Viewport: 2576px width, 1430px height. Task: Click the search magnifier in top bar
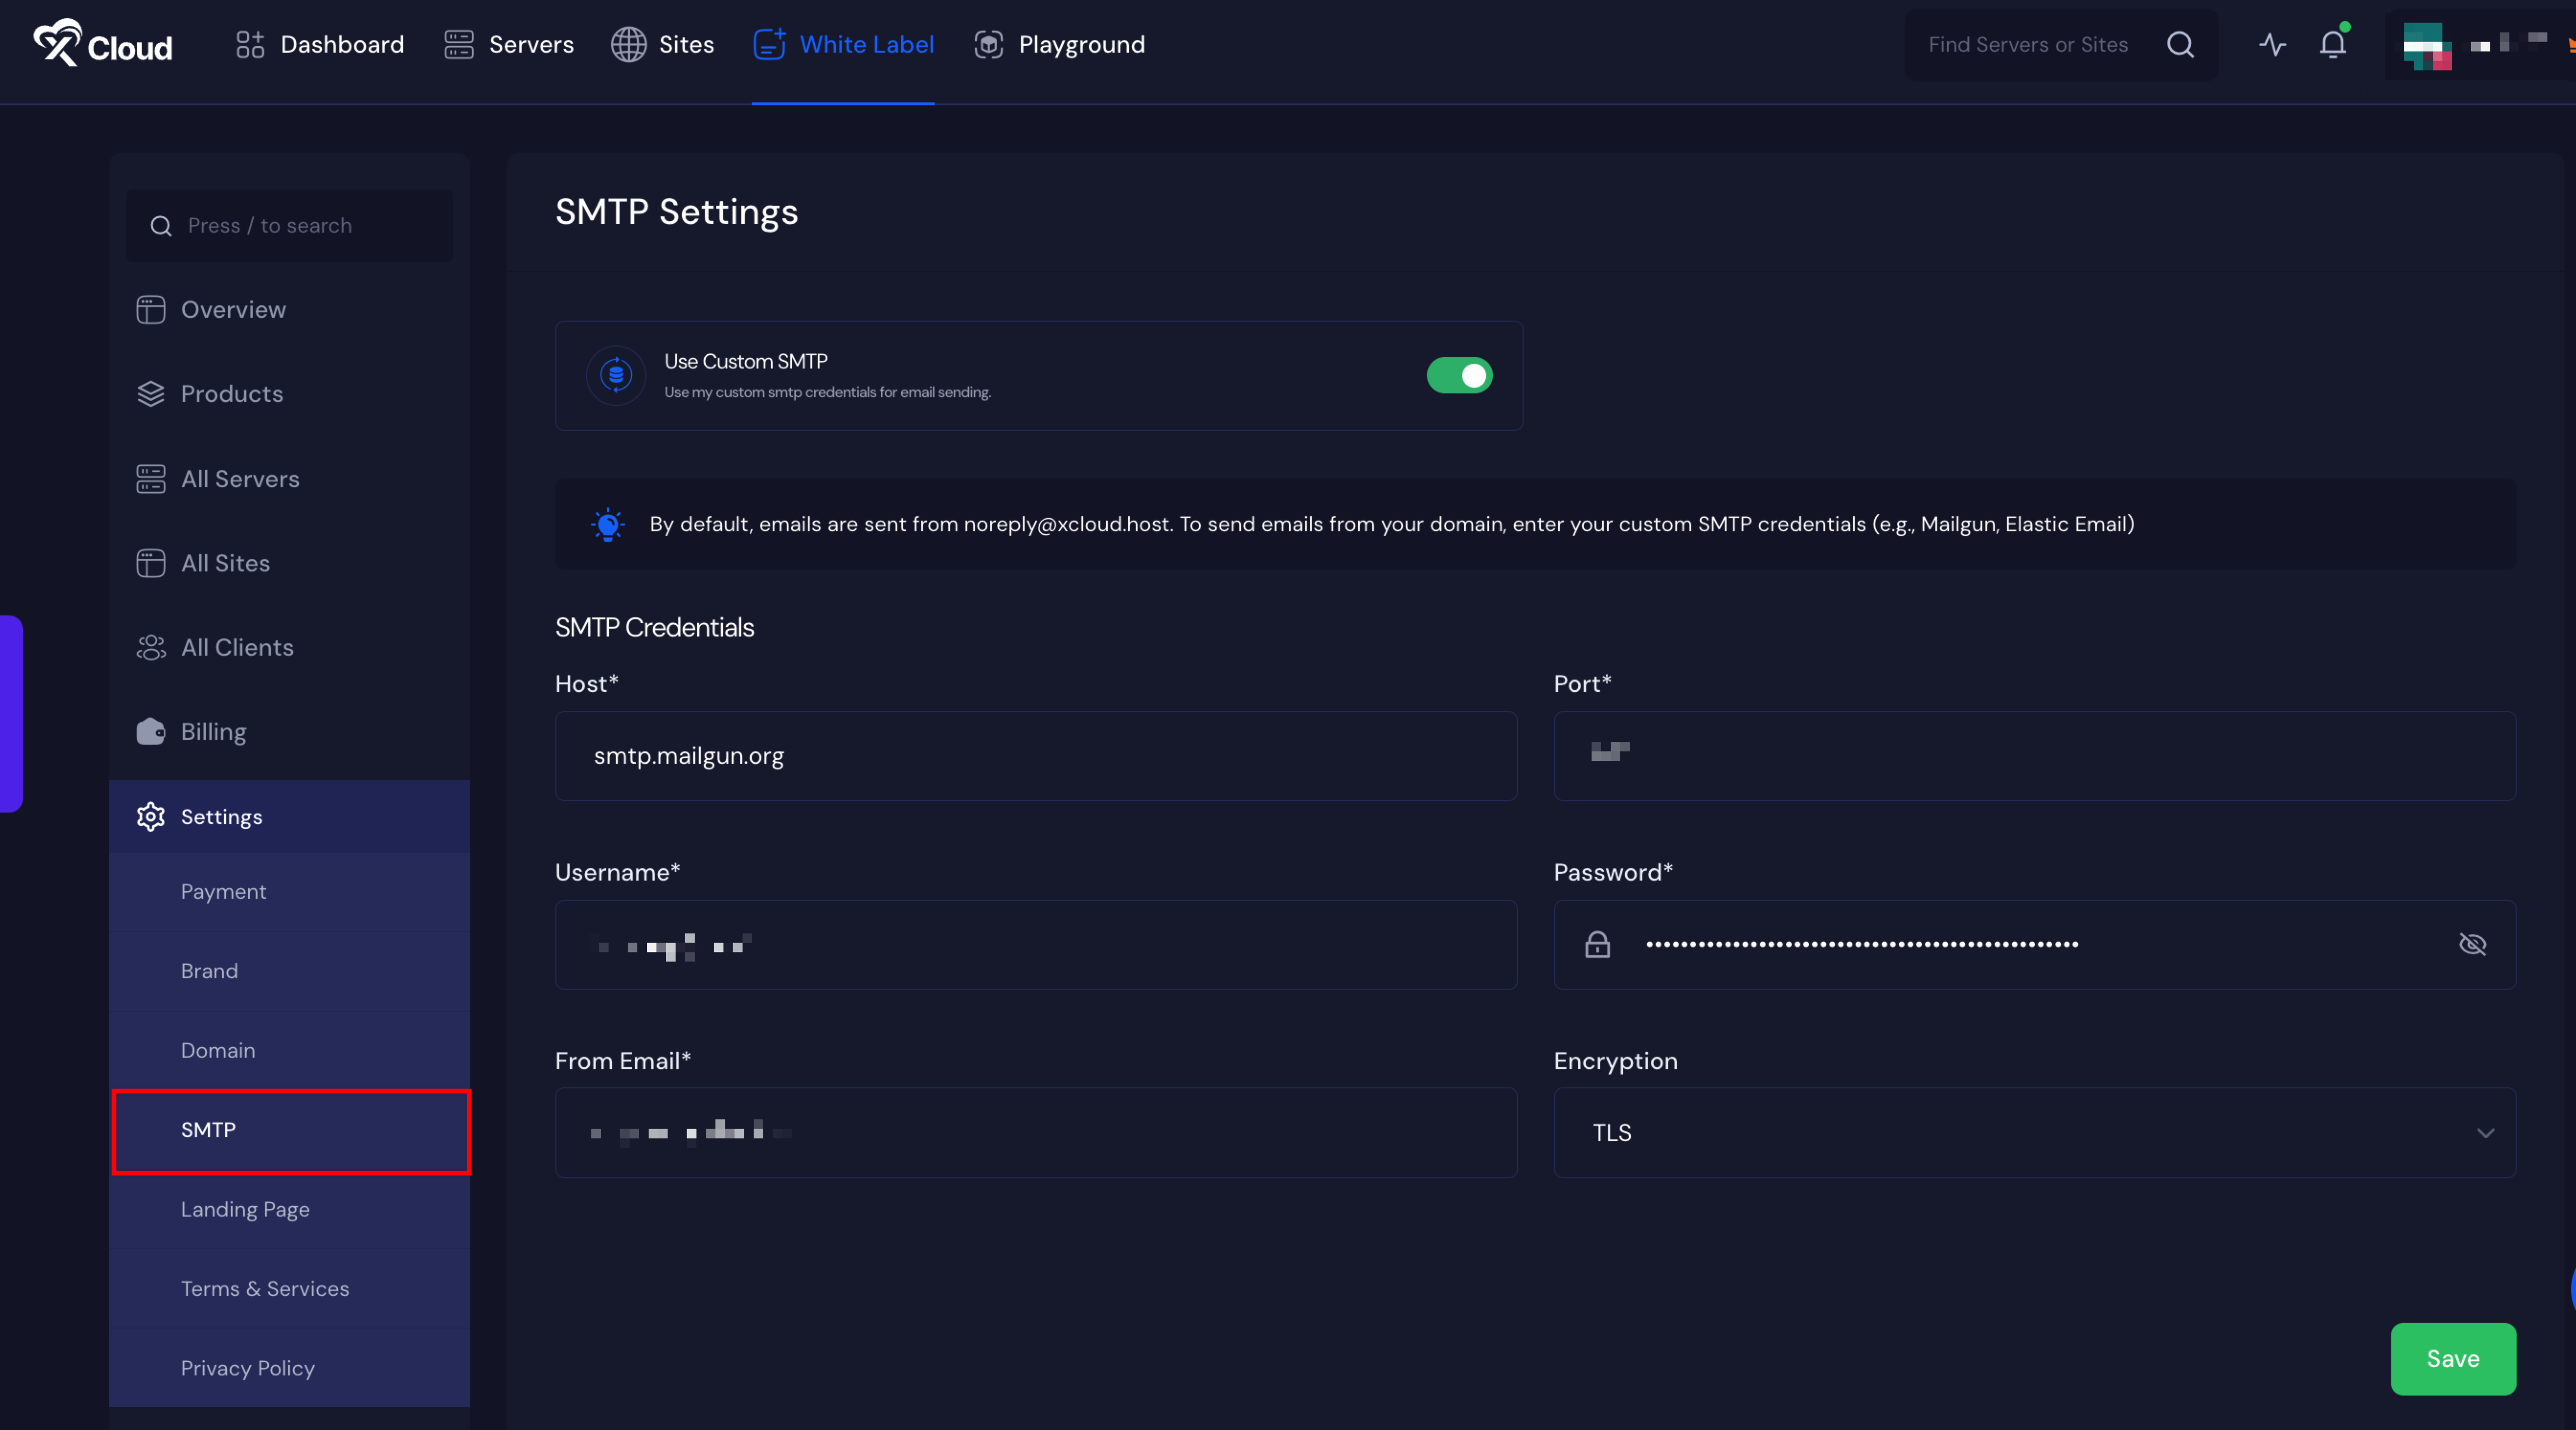tap(2180, 45)
